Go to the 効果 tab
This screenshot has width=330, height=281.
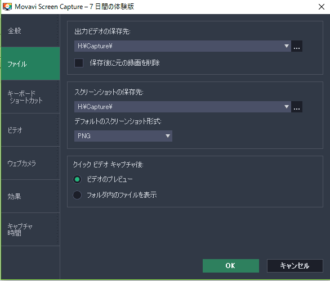[30, 196]
